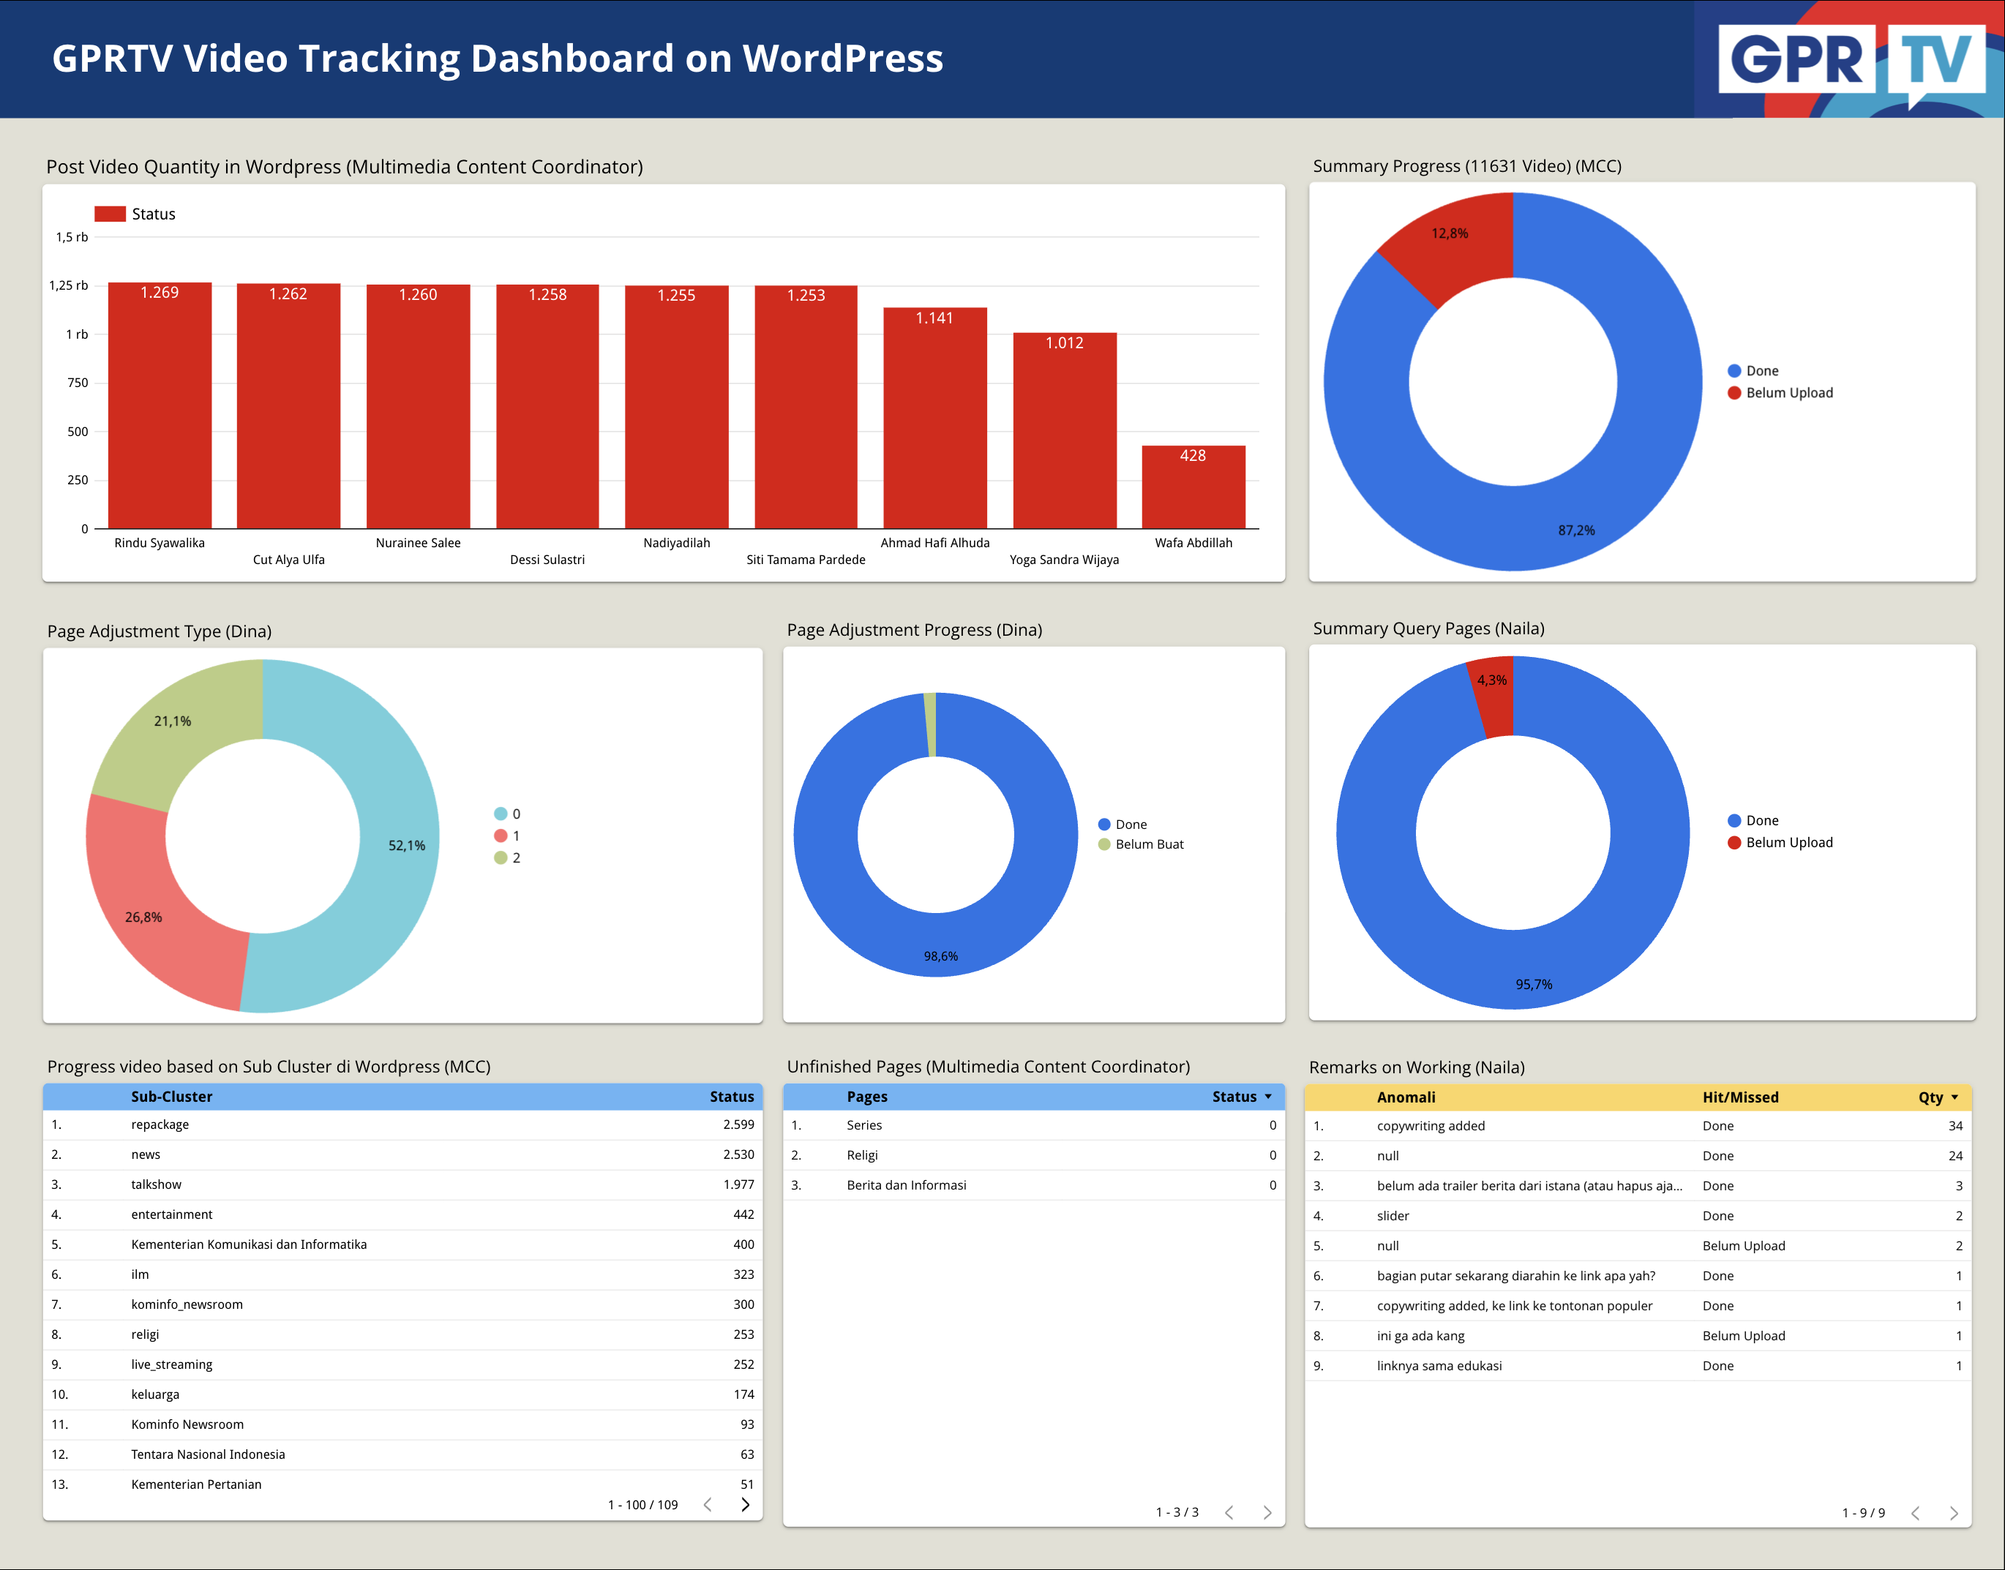
Task: Select the news row in Sub-Cluster table
Action: click(402, 1154)
